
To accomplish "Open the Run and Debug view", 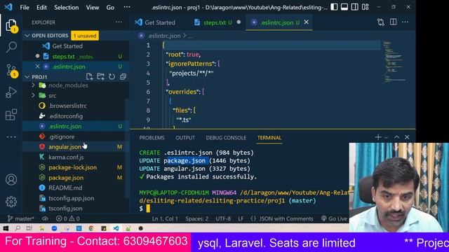I will [11, 92].
